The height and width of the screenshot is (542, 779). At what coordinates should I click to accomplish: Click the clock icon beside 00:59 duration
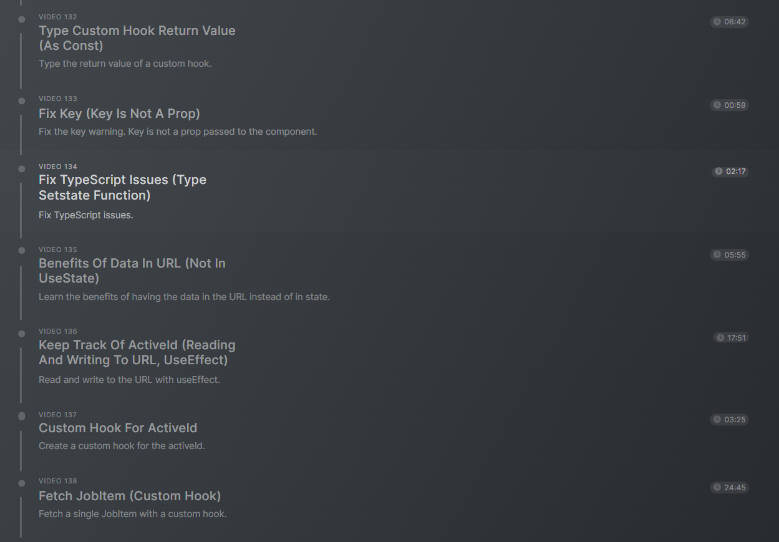coord(717,105)
